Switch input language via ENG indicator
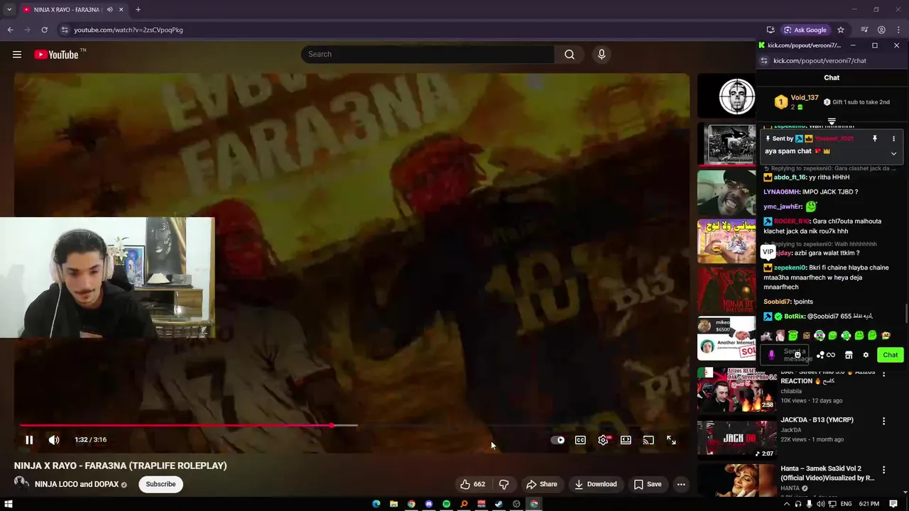 (847, 504)
